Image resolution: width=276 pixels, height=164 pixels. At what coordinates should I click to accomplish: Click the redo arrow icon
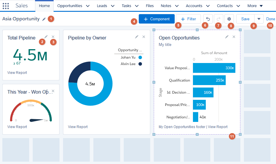coord(219,19)
